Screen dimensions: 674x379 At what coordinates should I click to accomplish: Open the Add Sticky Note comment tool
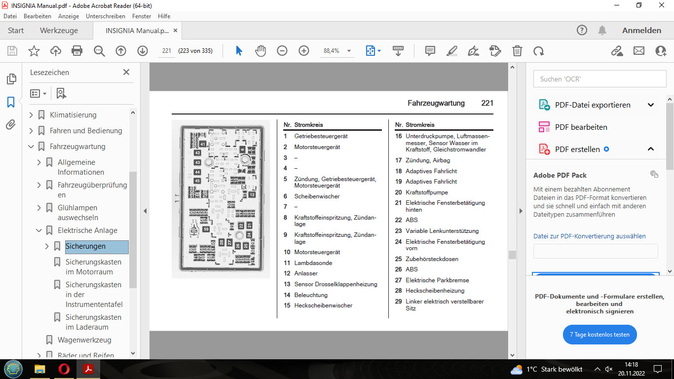click(430, 50)
